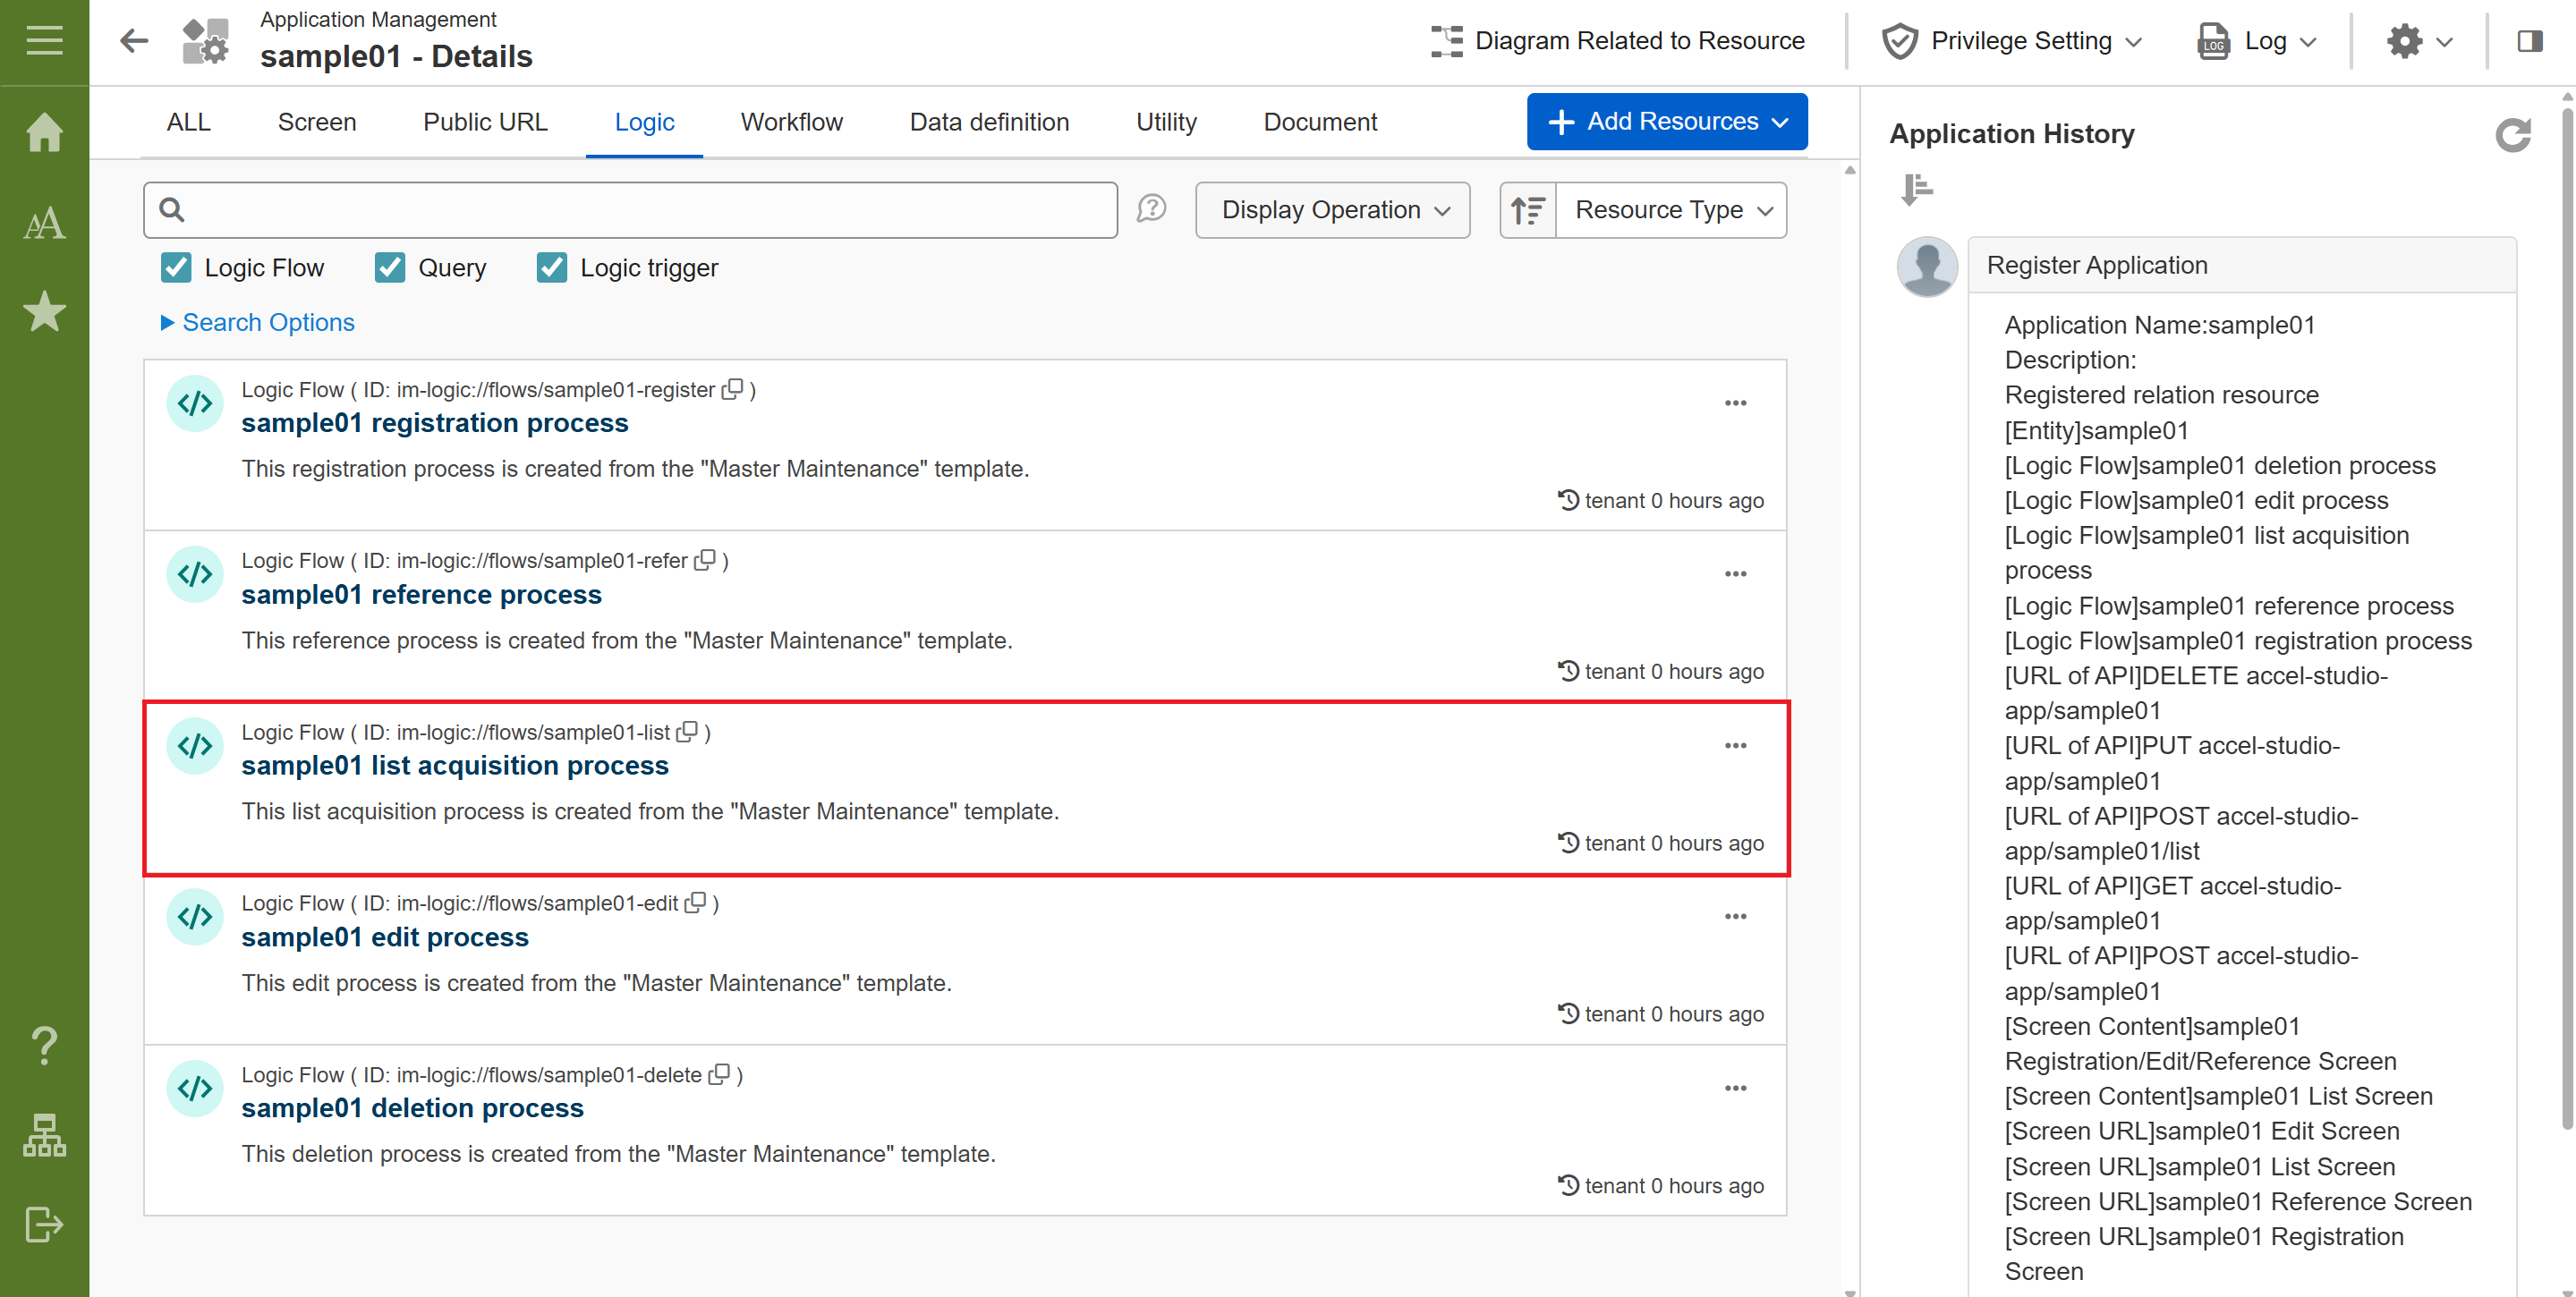Open three-dot menu for sample01 registration process
The width and height of the screenshot is (2576, 1297).
(x=1735, y=403)
